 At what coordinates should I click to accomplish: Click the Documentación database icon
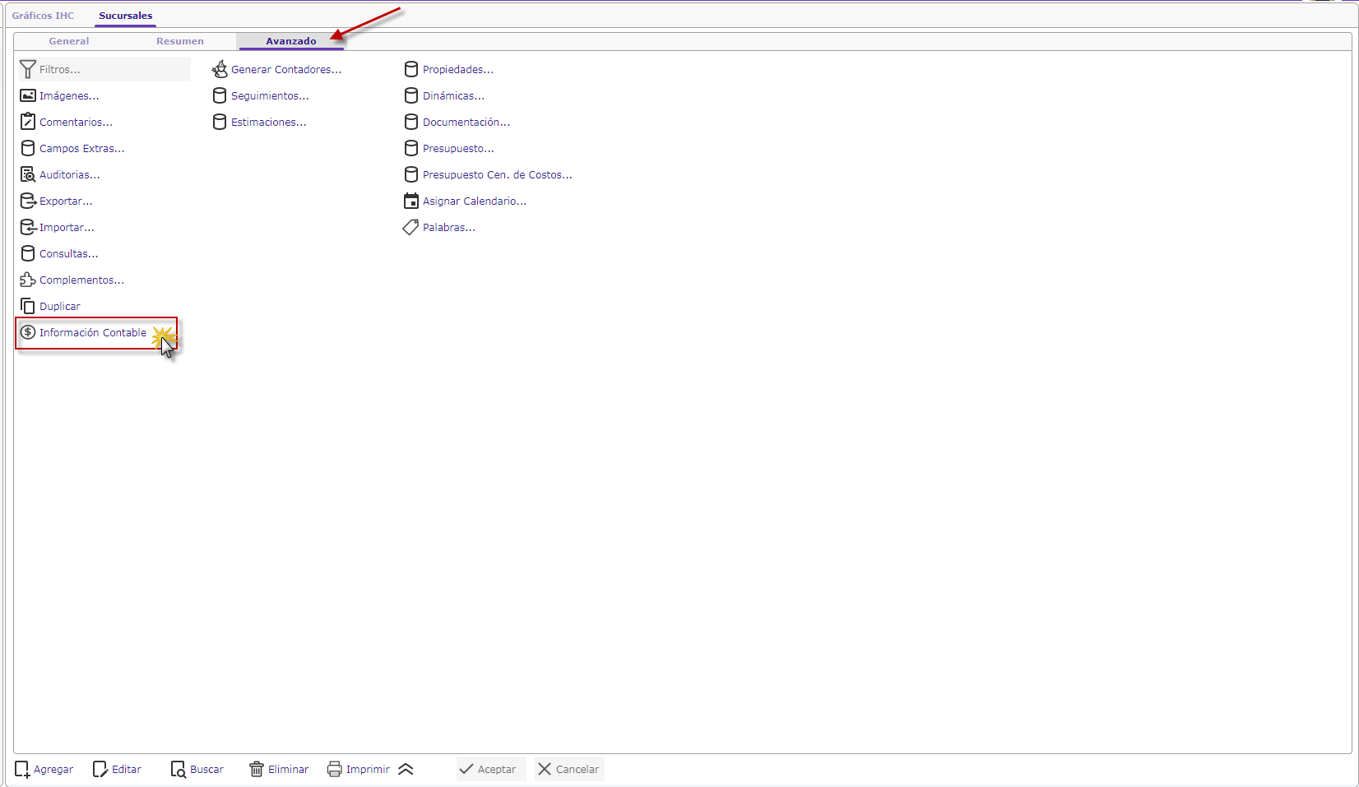(x=411, y=122)
